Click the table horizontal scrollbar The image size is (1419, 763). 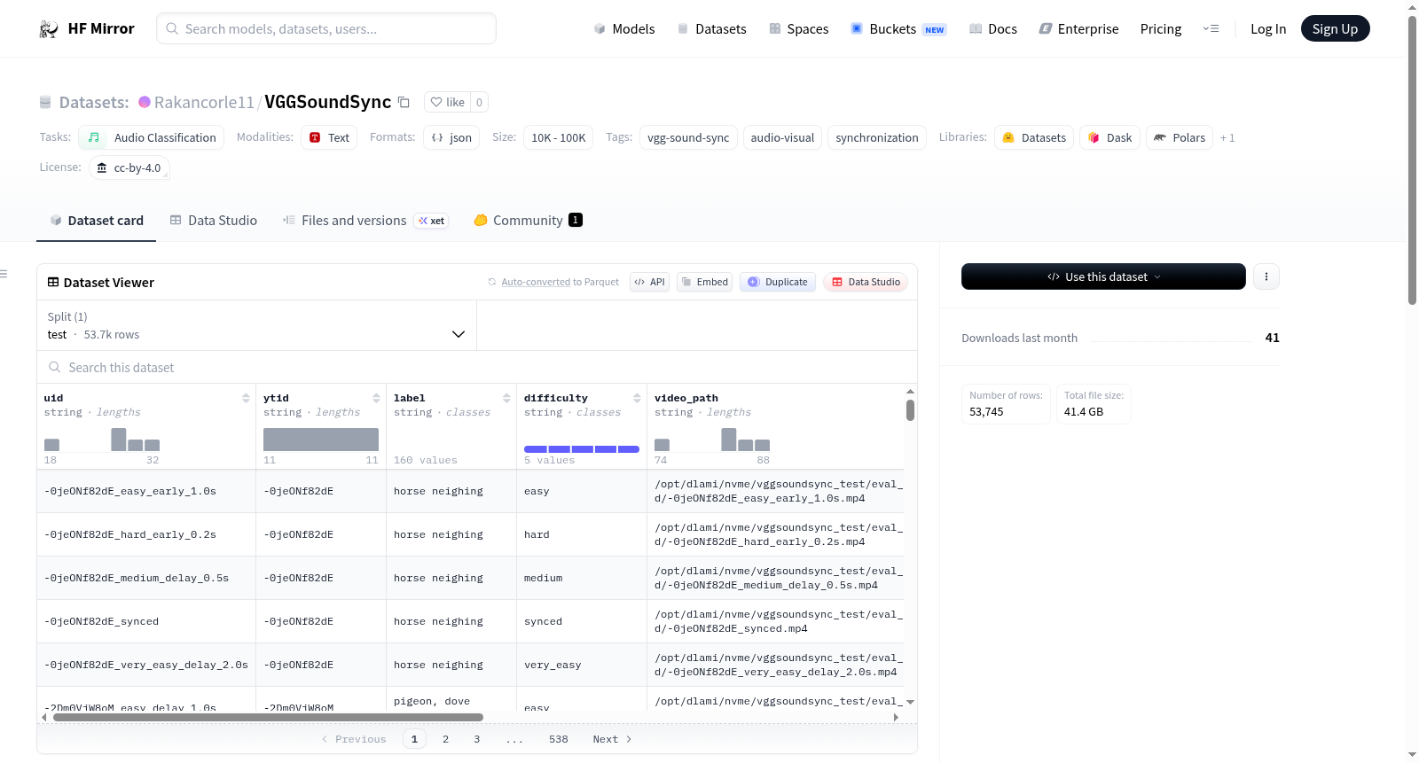click(x=268, y=717)
